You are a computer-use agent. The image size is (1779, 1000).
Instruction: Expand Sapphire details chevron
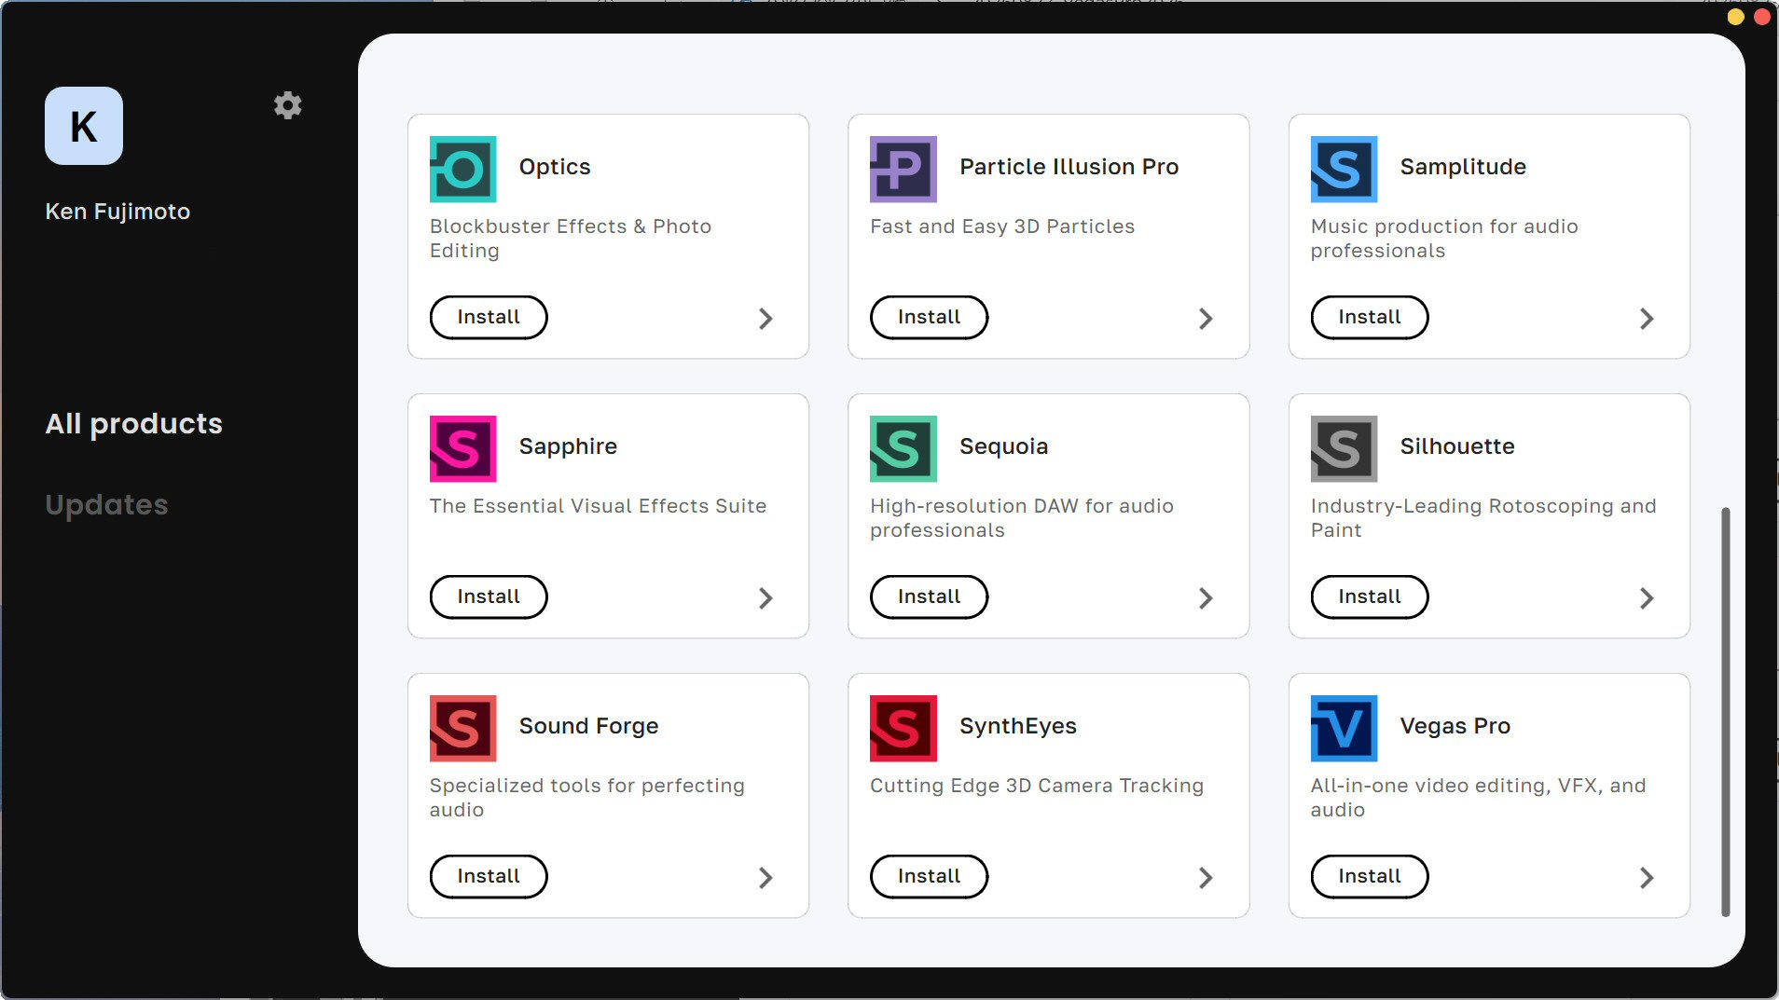(x=765, y=598)
